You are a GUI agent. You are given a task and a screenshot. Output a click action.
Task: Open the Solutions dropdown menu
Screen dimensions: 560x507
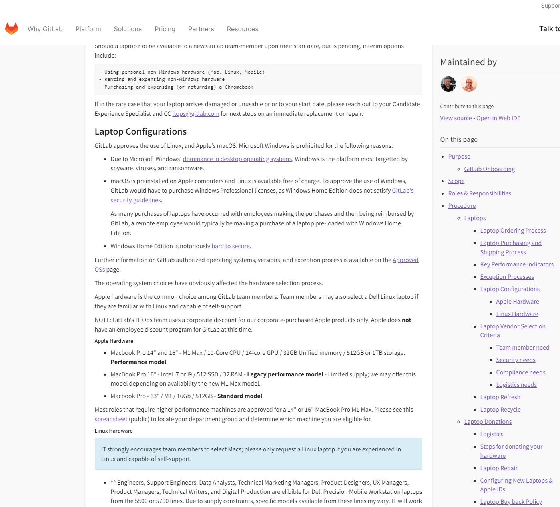[x=127, y=29]
